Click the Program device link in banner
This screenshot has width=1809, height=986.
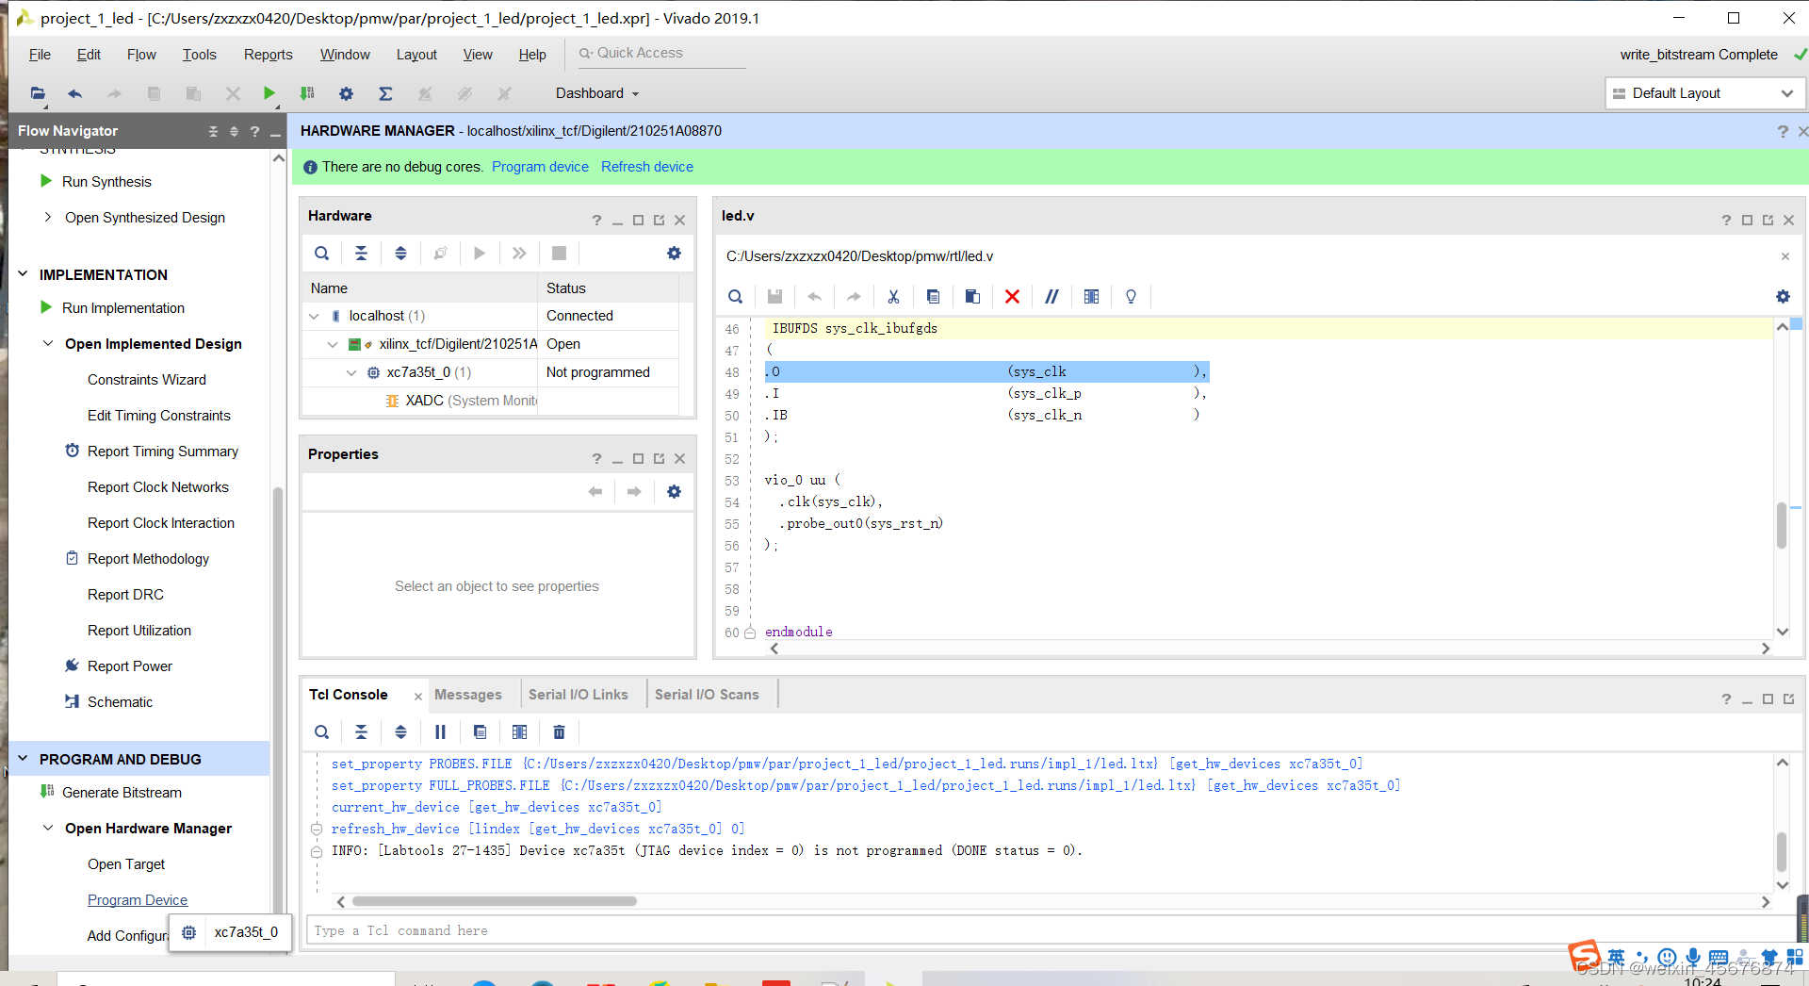[540, 167]
